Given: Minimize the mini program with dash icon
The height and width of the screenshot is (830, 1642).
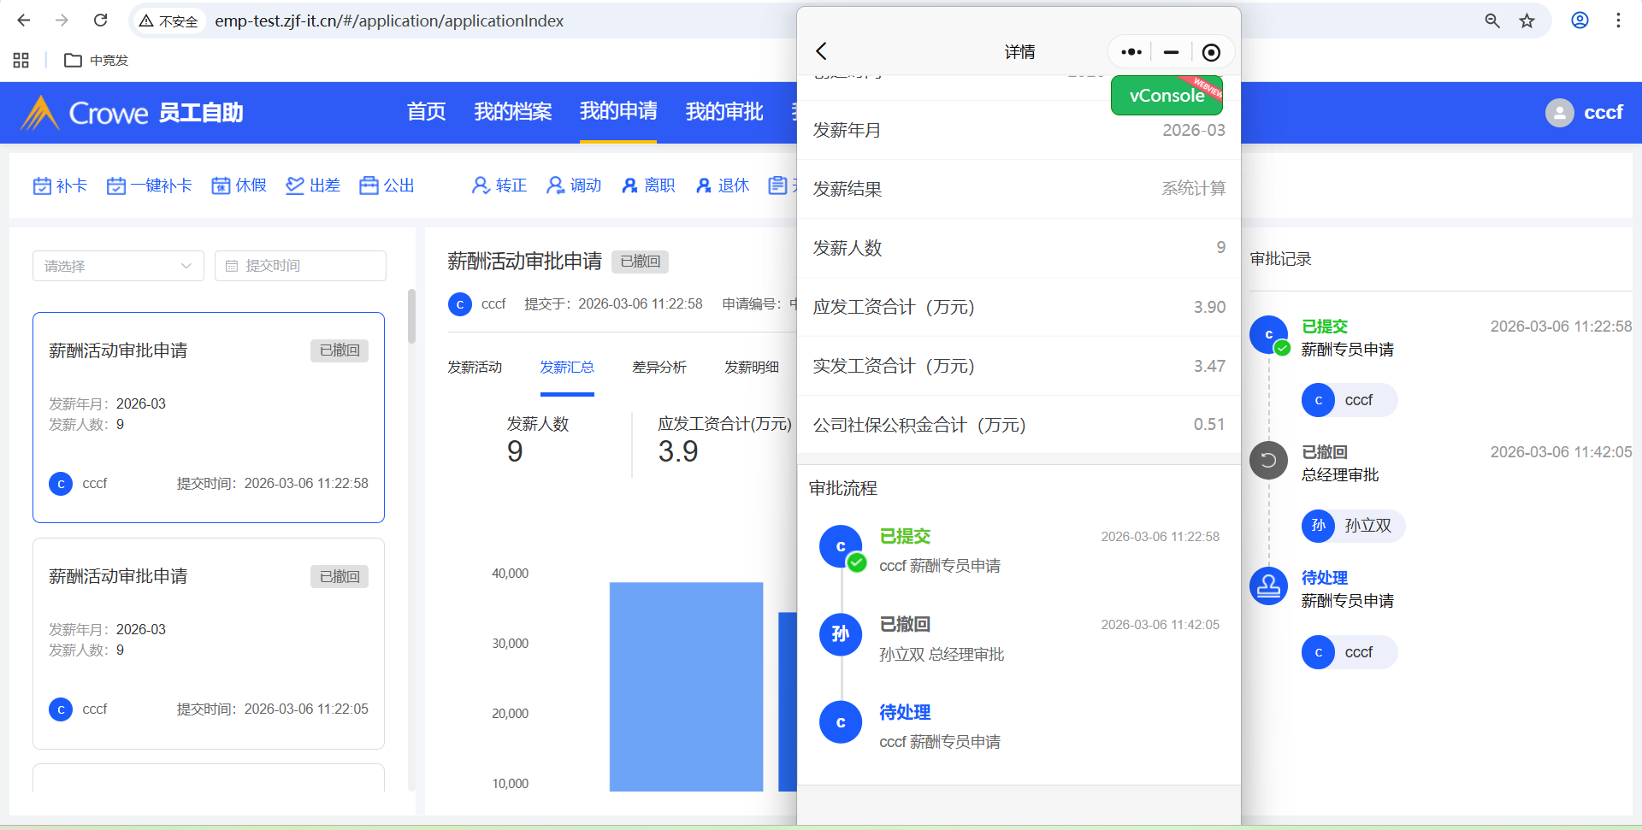Looking at the screenshot, I should tap(1171, 52).
